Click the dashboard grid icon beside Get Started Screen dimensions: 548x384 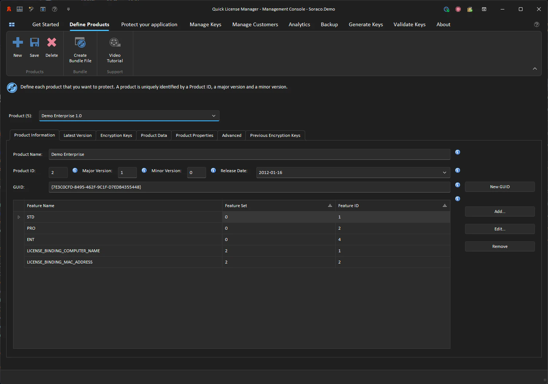(12, 24)
